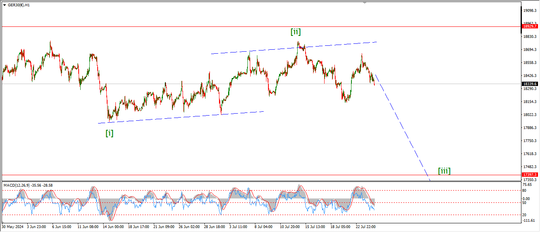Click the -111.61 value on MACD scale
Viewport: 540px width, 232px height.
(x=529, y=220)
